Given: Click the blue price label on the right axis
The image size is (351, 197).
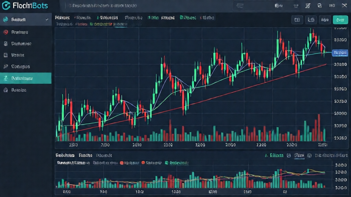Looking at the screenshot, I should point(340,53).
